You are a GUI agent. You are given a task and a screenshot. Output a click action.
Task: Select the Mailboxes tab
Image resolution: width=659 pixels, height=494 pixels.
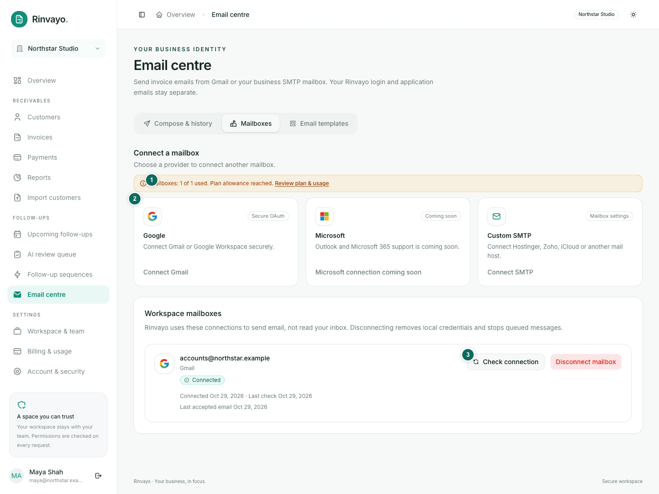(251, 123)
